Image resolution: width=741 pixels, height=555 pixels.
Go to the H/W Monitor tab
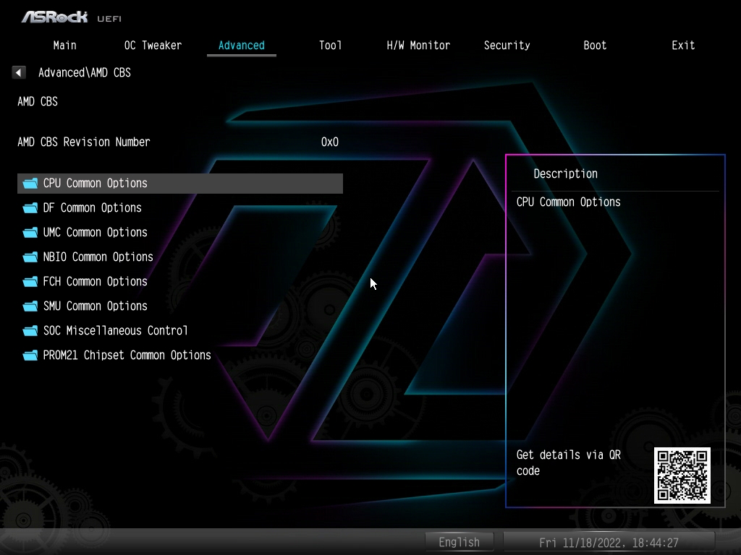point(418,46)
